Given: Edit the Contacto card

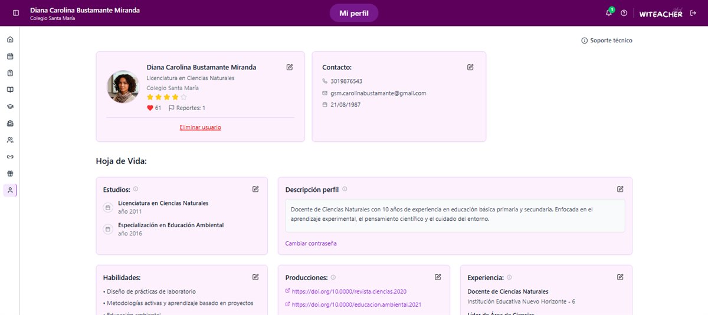Looking at the screenshot, I should pos(470,67).
